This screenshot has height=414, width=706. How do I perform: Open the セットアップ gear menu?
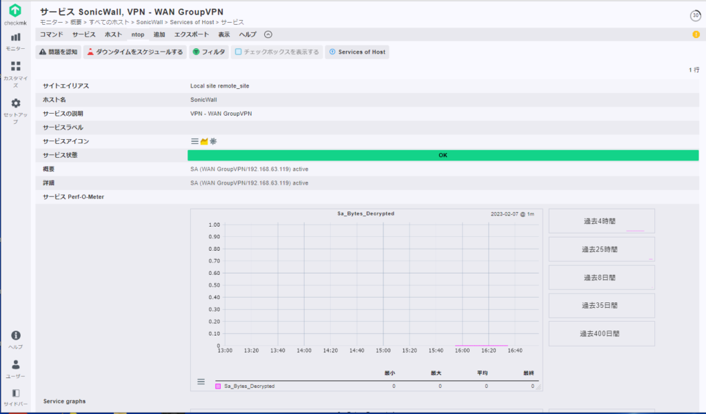(15, 111)
